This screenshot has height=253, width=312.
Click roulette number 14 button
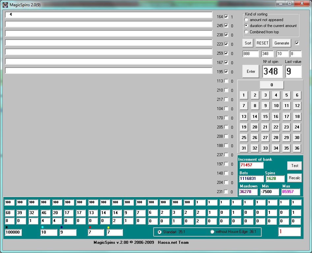[255, 116]
